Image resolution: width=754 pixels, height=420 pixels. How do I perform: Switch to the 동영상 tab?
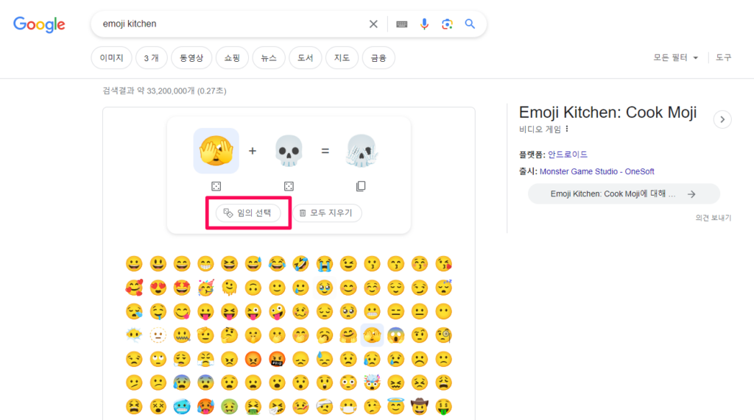pyautogui.click(x=191, y=58)
